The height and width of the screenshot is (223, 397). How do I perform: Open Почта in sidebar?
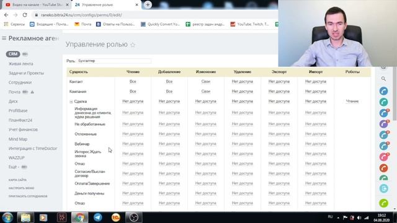[14, 92]
